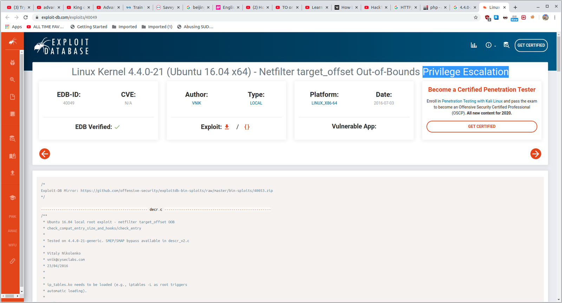Switch to the 'beijin' Google tab
This screenshot has height=303, width=562.
(197, 7)
